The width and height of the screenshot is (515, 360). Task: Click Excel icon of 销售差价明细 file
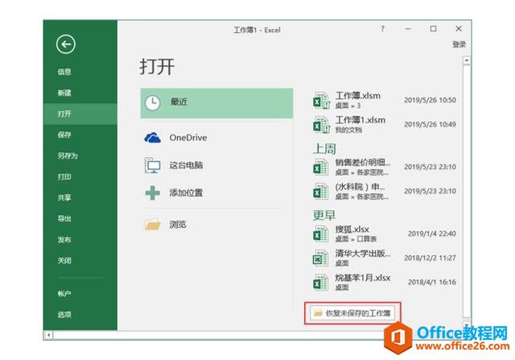tap(320, 167)
